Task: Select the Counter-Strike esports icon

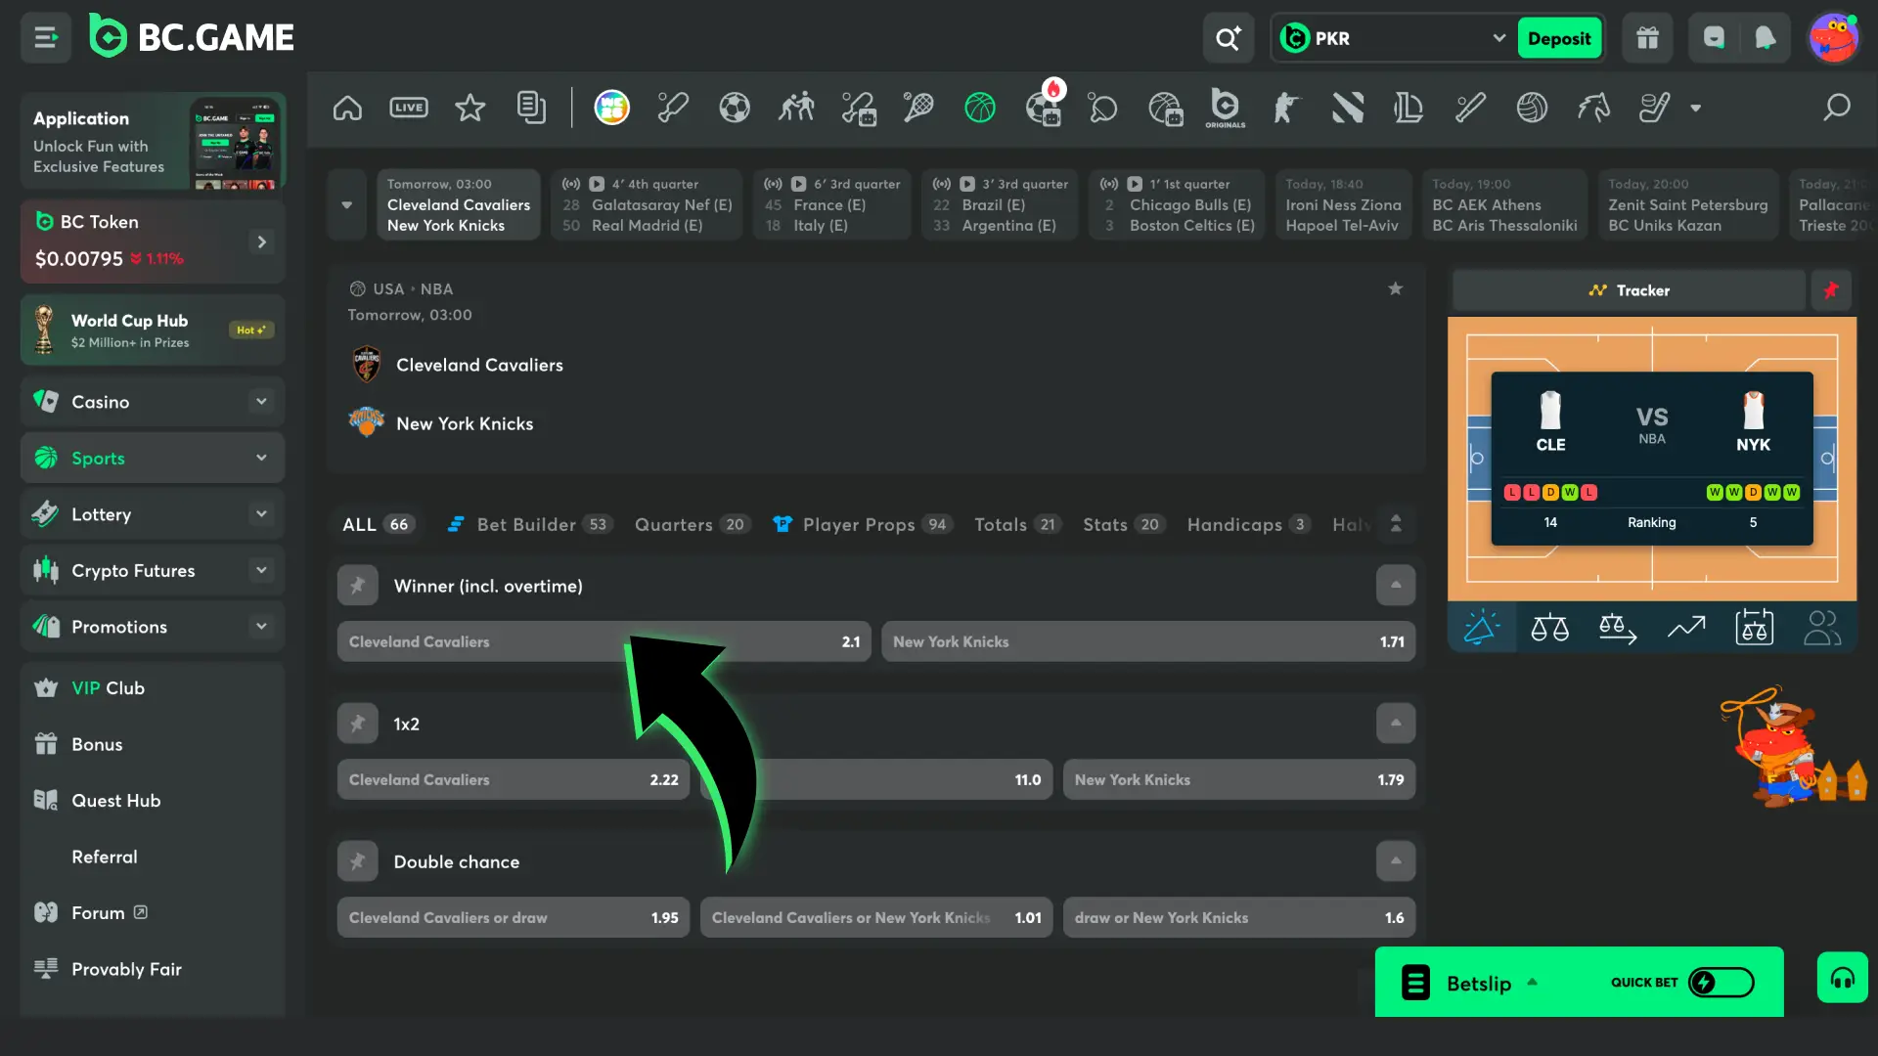Action: 1286,108
